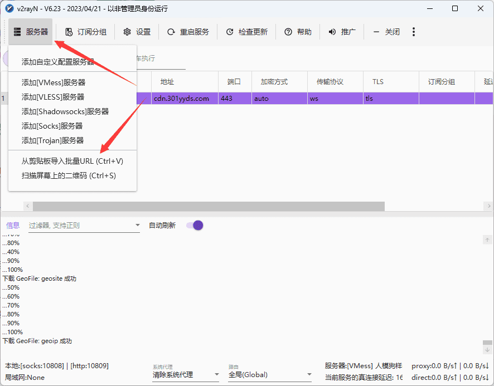Click the 信息 info label

click(x=13, y=226)
